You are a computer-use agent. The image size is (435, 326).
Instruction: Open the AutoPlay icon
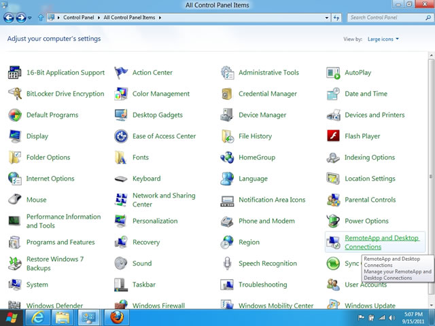point(333,73)
